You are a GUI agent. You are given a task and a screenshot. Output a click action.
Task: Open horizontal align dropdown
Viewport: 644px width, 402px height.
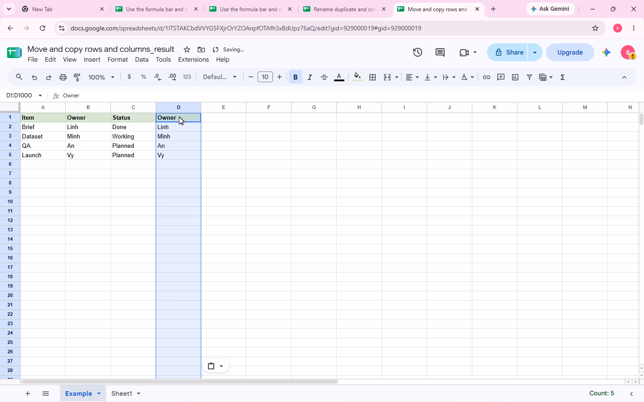pos(412,77)
